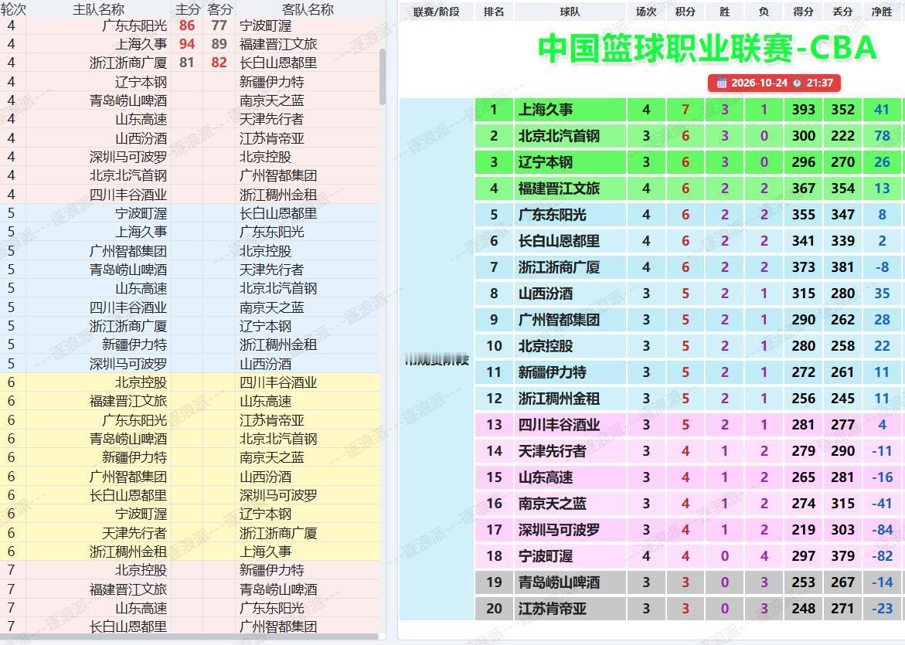Click home team 宁波町渥 in round 5 versus 长白山恩都里
905x645 pixels.
tap(141, 213)
